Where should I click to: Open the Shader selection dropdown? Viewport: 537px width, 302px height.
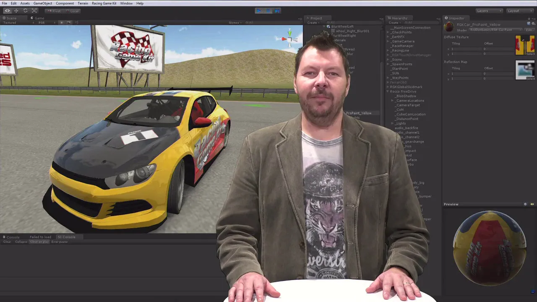(495, 30)
